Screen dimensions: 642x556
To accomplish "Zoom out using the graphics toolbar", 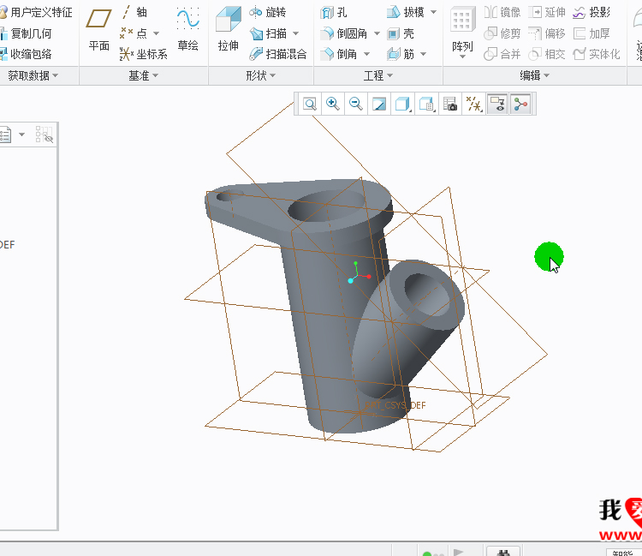I will pos(355,104).
